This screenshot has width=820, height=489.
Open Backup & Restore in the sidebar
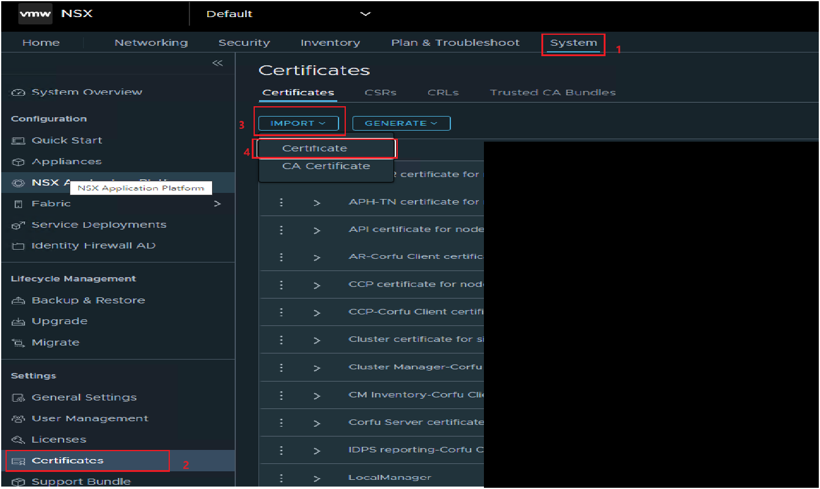point(88,300)
